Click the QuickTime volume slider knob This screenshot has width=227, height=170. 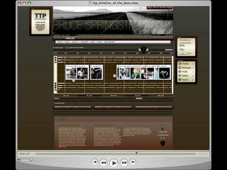click(x=31, y=160)
